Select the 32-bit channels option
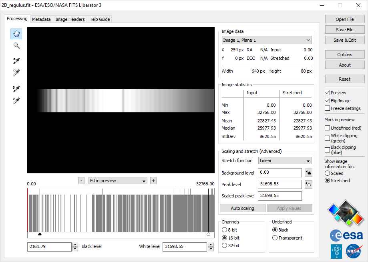 [x=224, y=246]
